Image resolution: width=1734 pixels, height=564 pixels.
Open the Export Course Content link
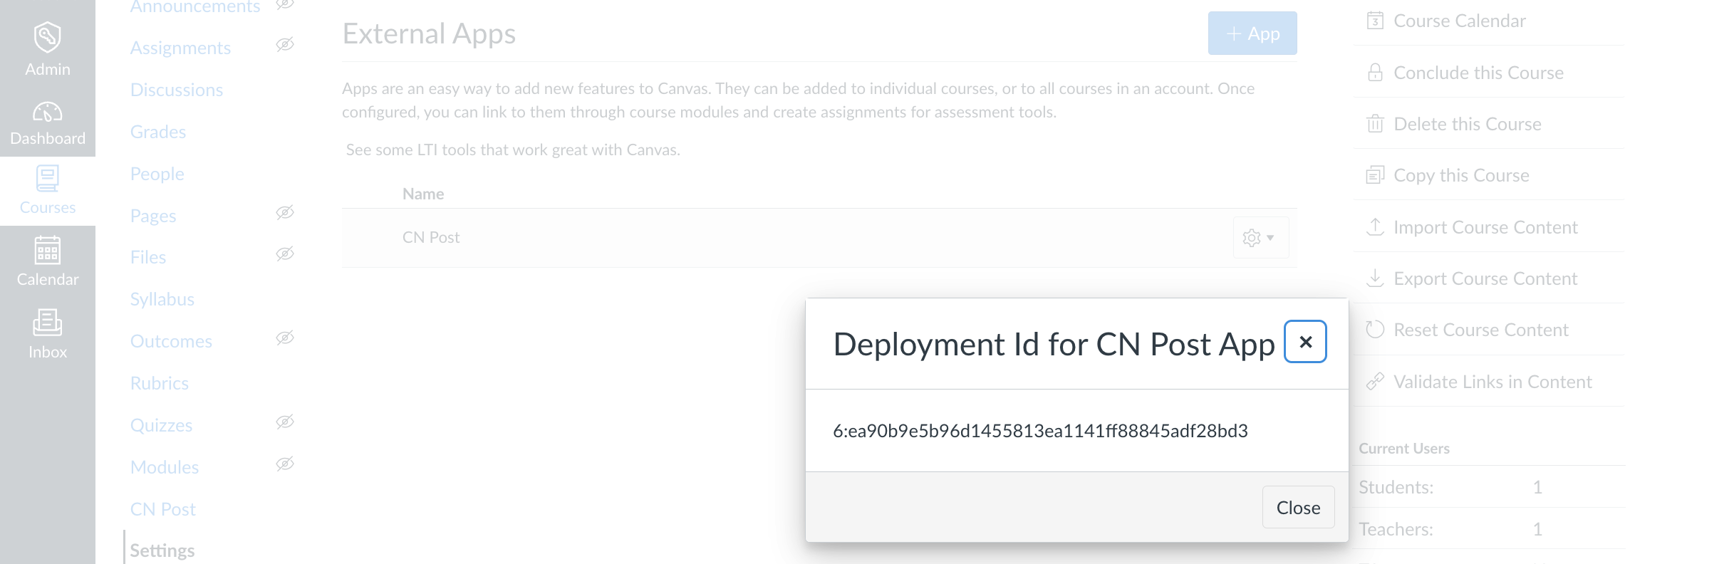click(1485, 278)
